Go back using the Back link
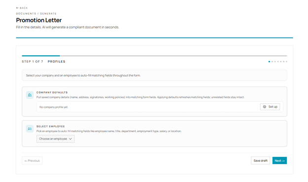This screenshot has height=182, width=308. pos(22,8)
